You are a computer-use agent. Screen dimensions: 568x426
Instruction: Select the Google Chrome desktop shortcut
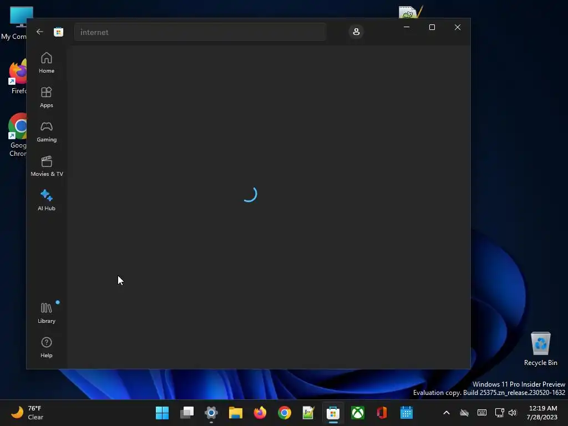[17, 135]
